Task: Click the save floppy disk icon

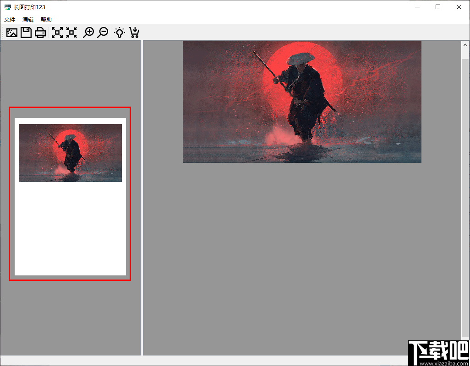Action: tap(26, 32)
